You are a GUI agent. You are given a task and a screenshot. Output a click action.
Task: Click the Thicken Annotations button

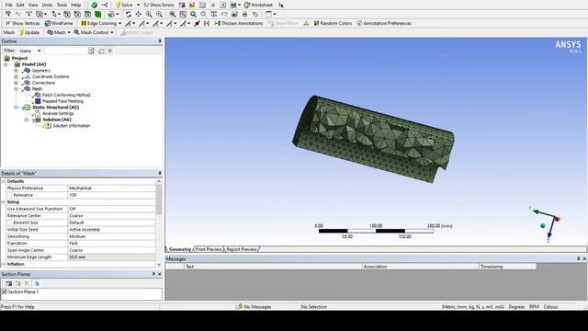pos(239,23)
